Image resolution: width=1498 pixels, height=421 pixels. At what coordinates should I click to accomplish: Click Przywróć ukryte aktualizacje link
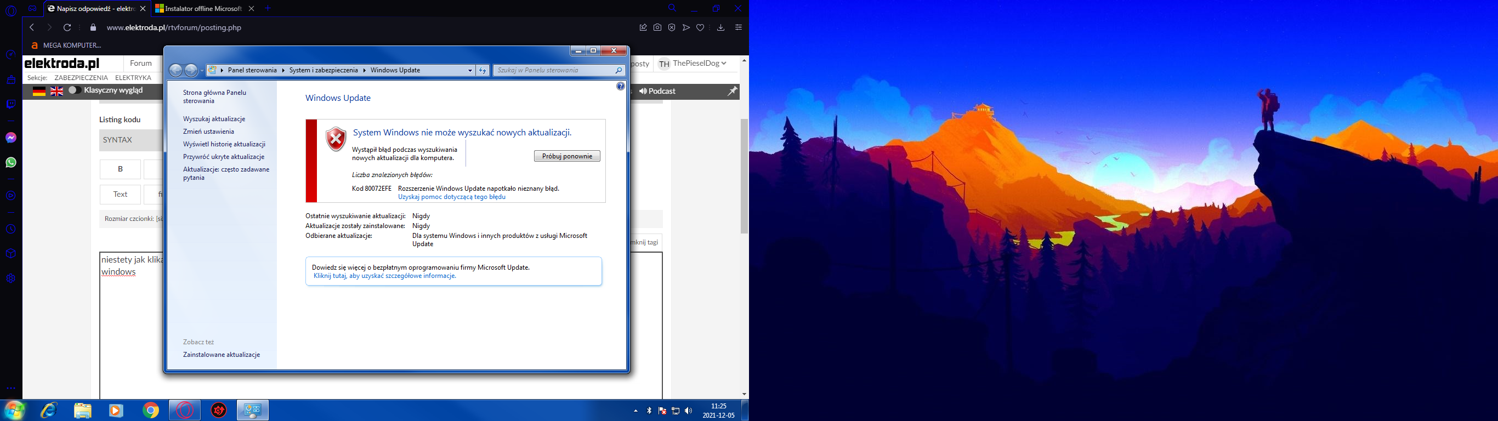pyautogui.click(x=224, y=157)
